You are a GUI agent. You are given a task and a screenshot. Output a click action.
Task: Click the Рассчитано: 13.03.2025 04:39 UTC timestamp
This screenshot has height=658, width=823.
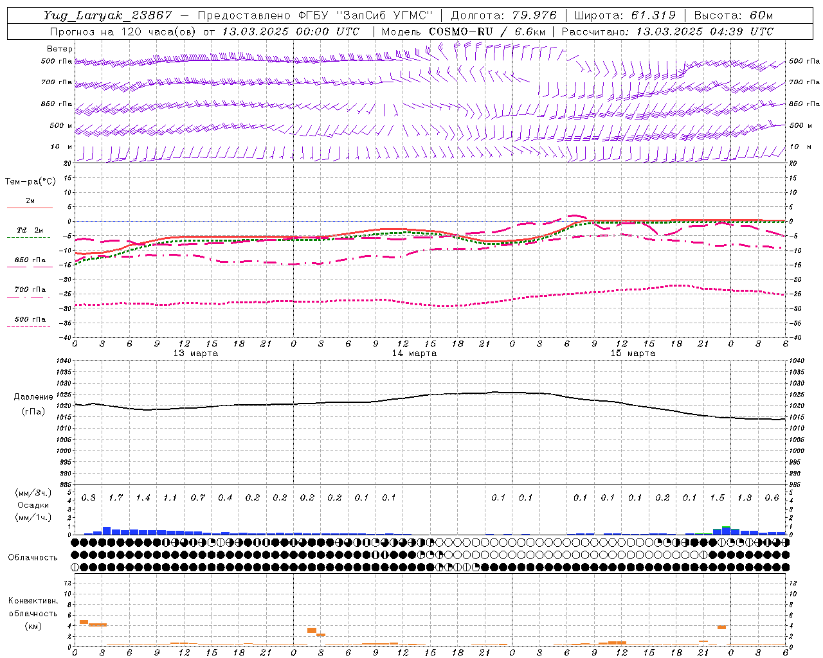tap(667, 31)
